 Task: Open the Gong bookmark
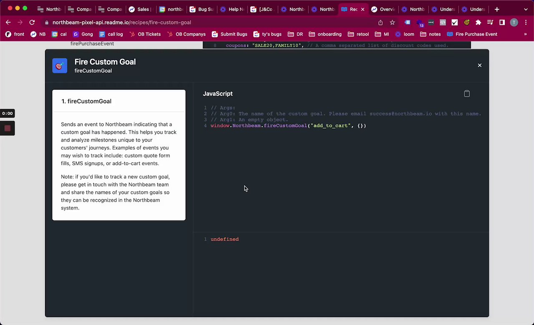[83, 34]
